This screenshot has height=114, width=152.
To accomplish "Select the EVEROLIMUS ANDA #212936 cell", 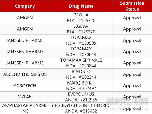I will point(81,97).
